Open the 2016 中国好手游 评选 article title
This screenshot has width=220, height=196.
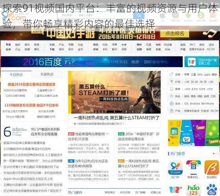[x=139, y=136]
